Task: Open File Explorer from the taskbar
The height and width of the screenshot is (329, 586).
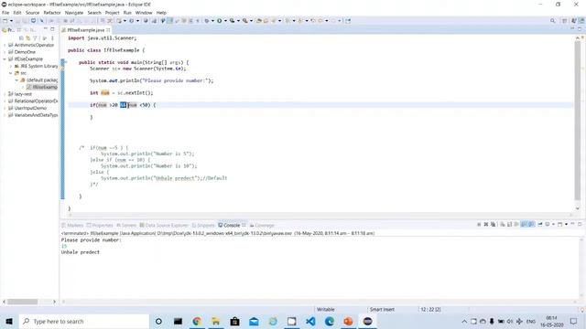Action: point(216,321)
